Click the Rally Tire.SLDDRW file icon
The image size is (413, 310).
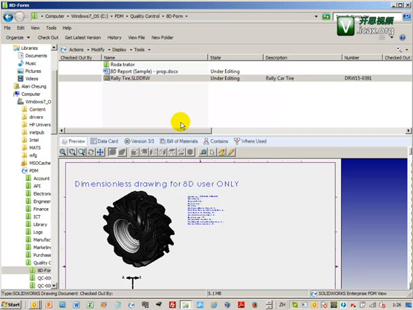coord(105,78)
